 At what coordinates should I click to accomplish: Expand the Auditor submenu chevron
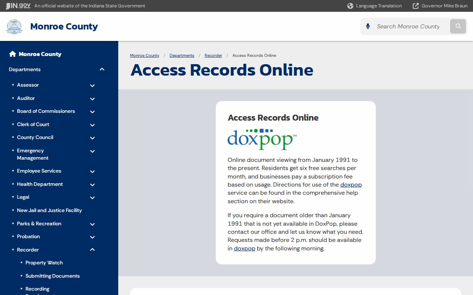coord(92,98)
